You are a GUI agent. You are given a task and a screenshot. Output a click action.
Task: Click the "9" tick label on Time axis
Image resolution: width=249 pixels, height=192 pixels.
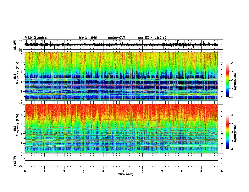pos(201,171)
